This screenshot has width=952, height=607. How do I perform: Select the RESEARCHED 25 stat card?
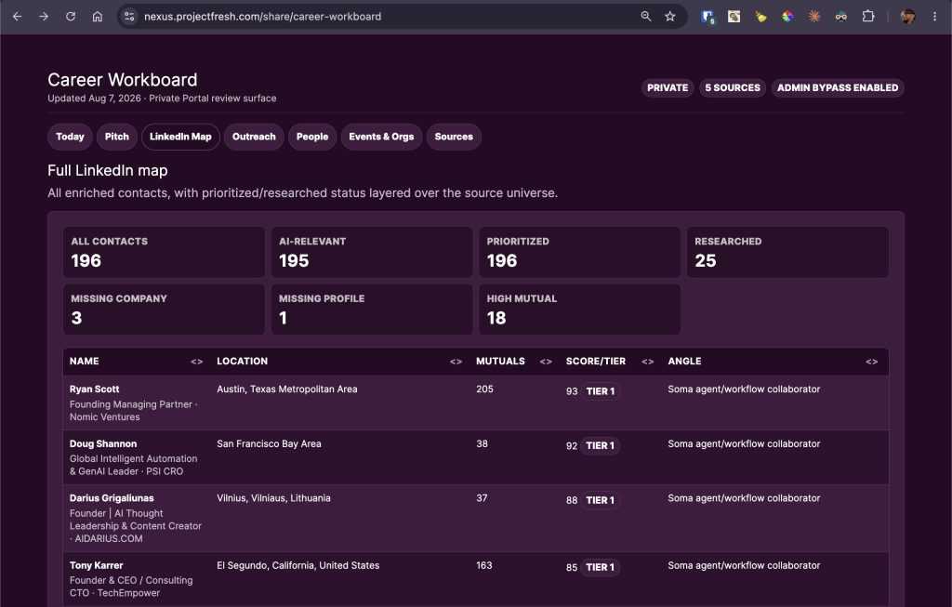[x=787, y=252]
